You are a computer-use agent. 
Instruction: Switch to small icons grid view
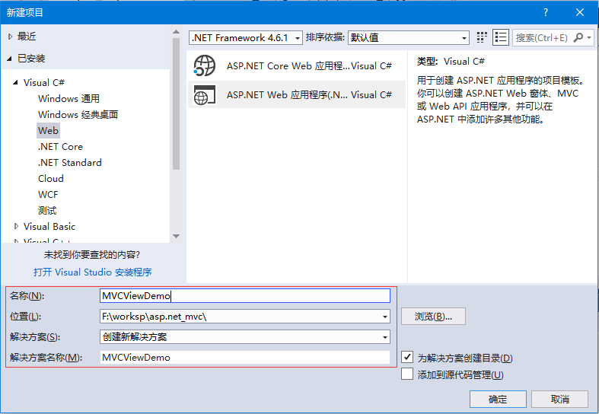482,37
